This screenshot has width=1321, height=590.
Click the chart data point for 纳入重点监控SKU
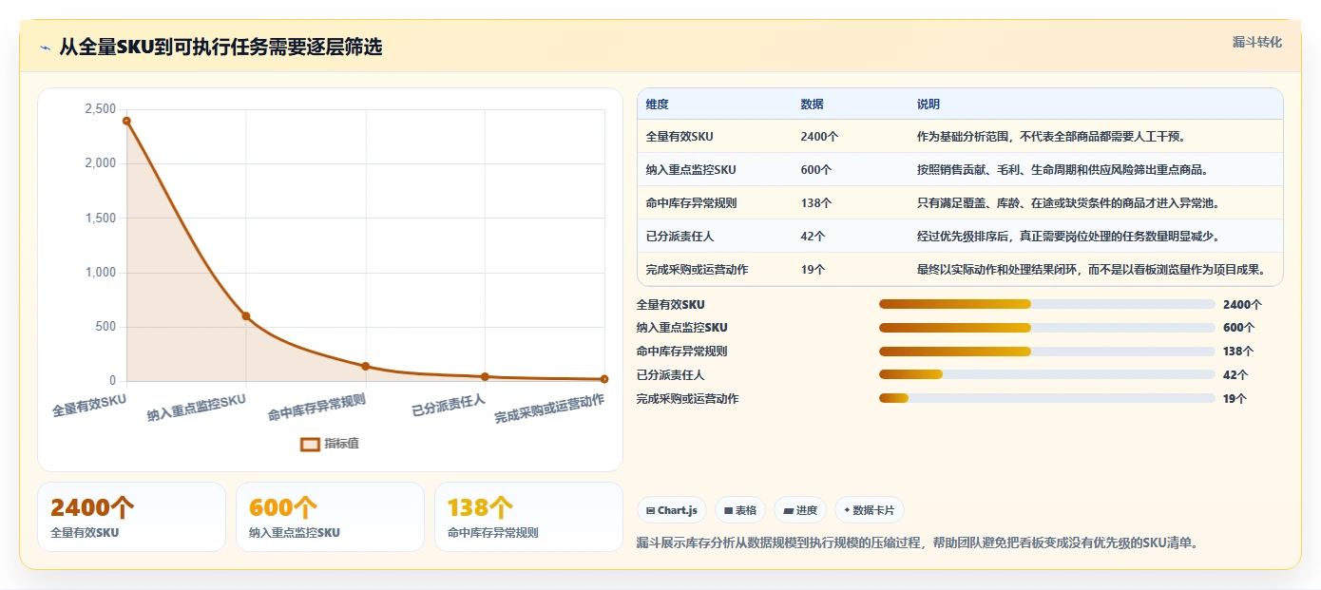tap(246, 316)
